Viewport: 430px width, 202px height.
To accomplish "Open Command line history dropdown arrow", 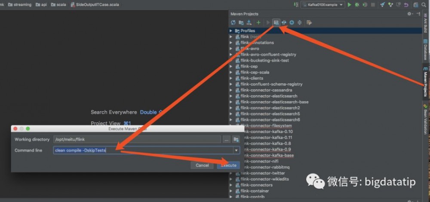I will 236,151.
